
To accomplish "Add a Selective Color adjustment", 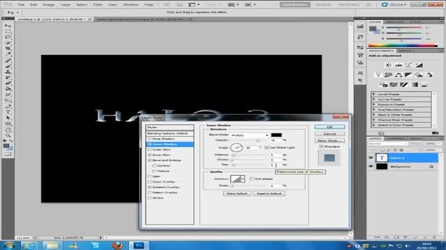I will pyautogui.click(x=424, y=85).
